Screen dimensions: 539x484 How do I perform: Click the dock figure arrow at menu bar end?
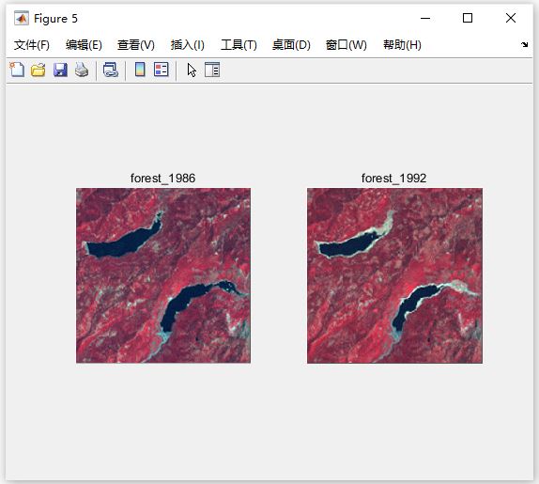click(524, 44)
